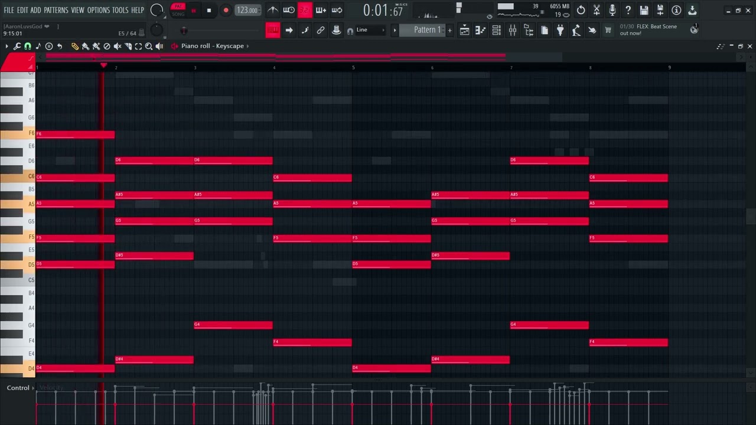The height and width of the screenshot is (425, 756).
Task: Adjust the master volume knob
Action: pyautogui.click(x=157, y=10)
